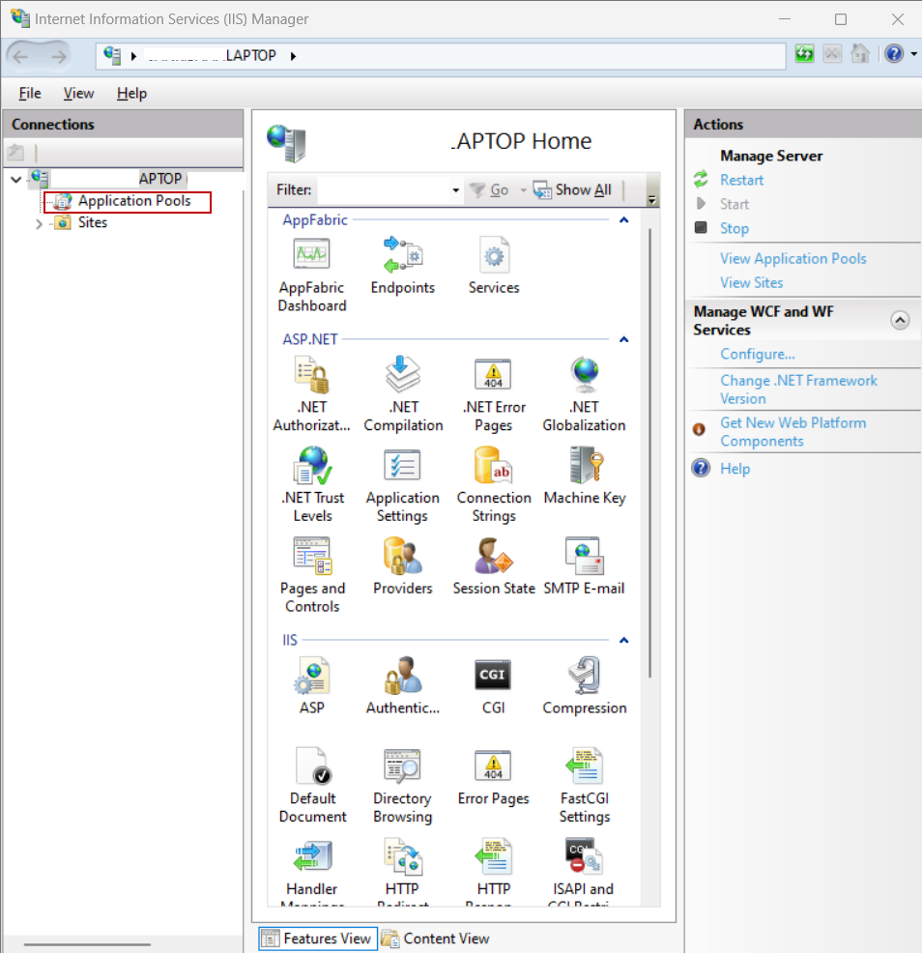Open the FastCGI Settings feature

point(584,786)
